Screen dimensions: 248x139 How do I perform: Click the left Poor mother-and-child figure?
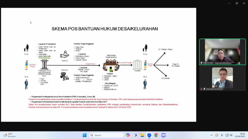point(27,48)
